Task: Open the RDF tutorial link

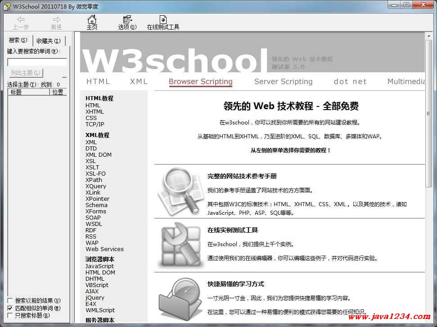Action: coord(91,230)
